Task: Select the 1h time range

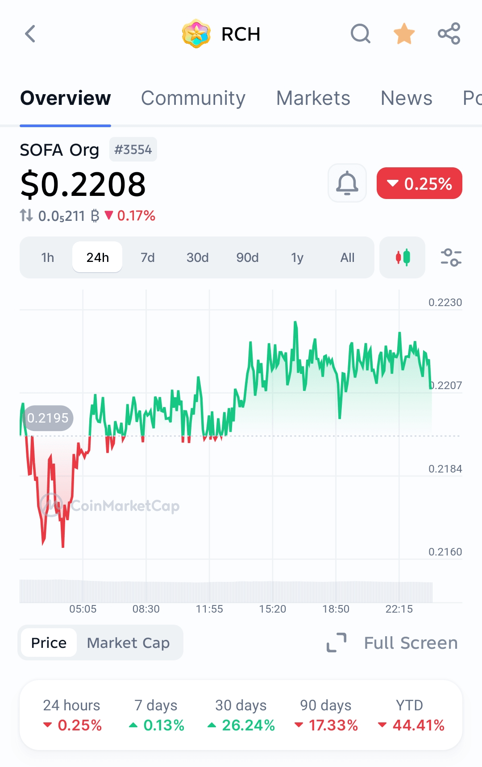Action: pyautogui.click(x=48, y=257)
